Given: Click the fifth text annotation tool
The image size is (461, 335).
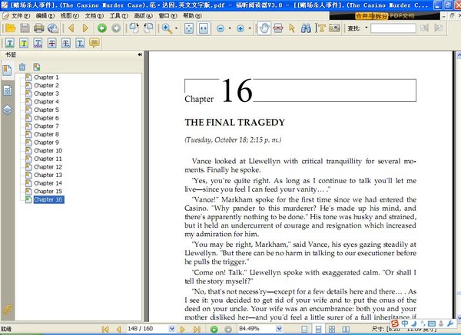Looking at the screenshot, I should (x=66, y=43).
